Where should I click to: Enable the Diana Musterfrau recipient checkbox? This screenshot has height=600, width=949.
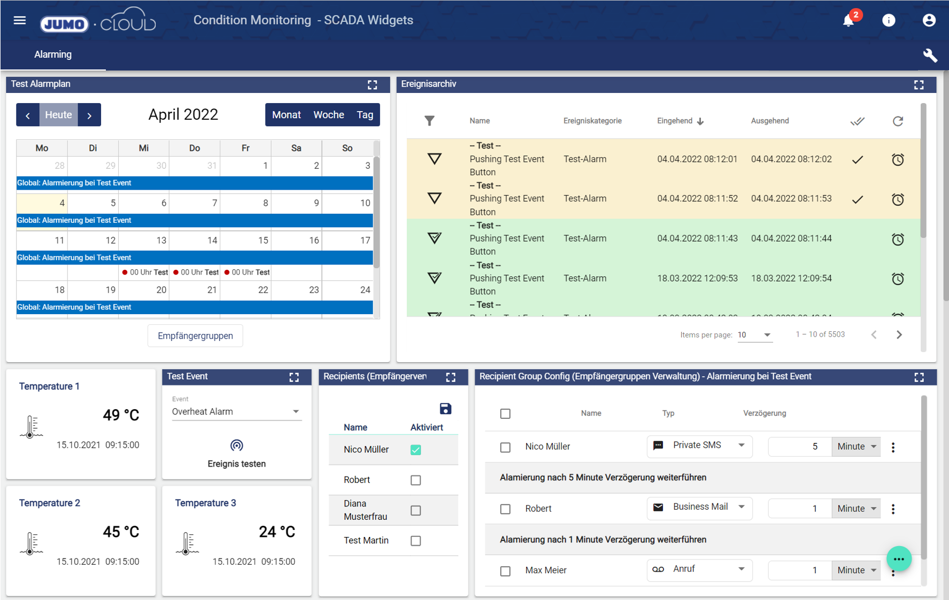(x=415, y=510)
